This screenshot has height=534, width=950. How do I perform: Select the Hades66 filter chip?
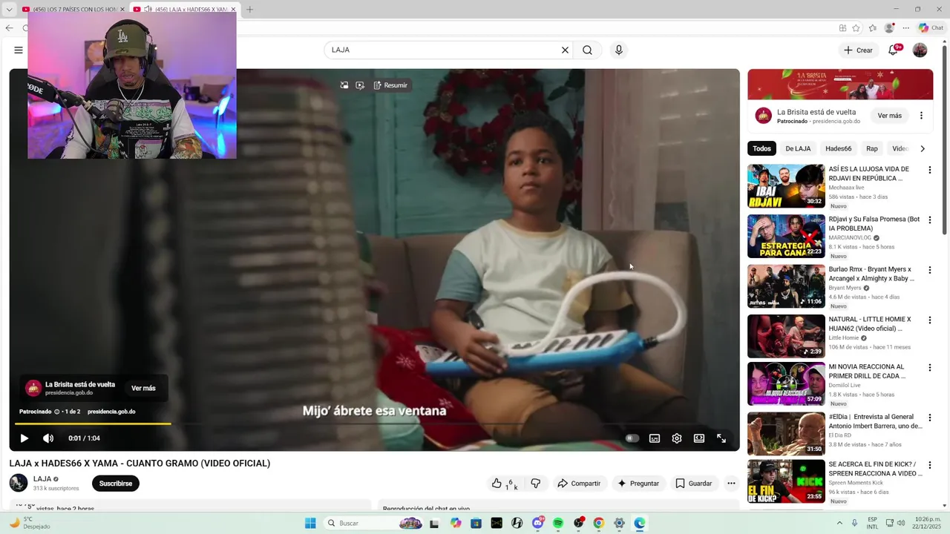click(x=838, y=148)
